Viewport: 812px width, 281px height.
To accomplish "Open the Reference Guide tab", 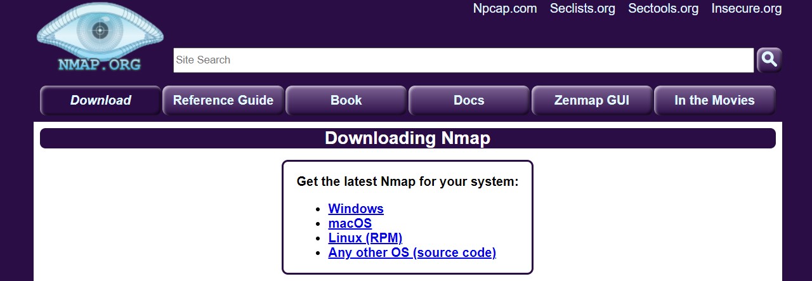I will (x=223, y=100).
